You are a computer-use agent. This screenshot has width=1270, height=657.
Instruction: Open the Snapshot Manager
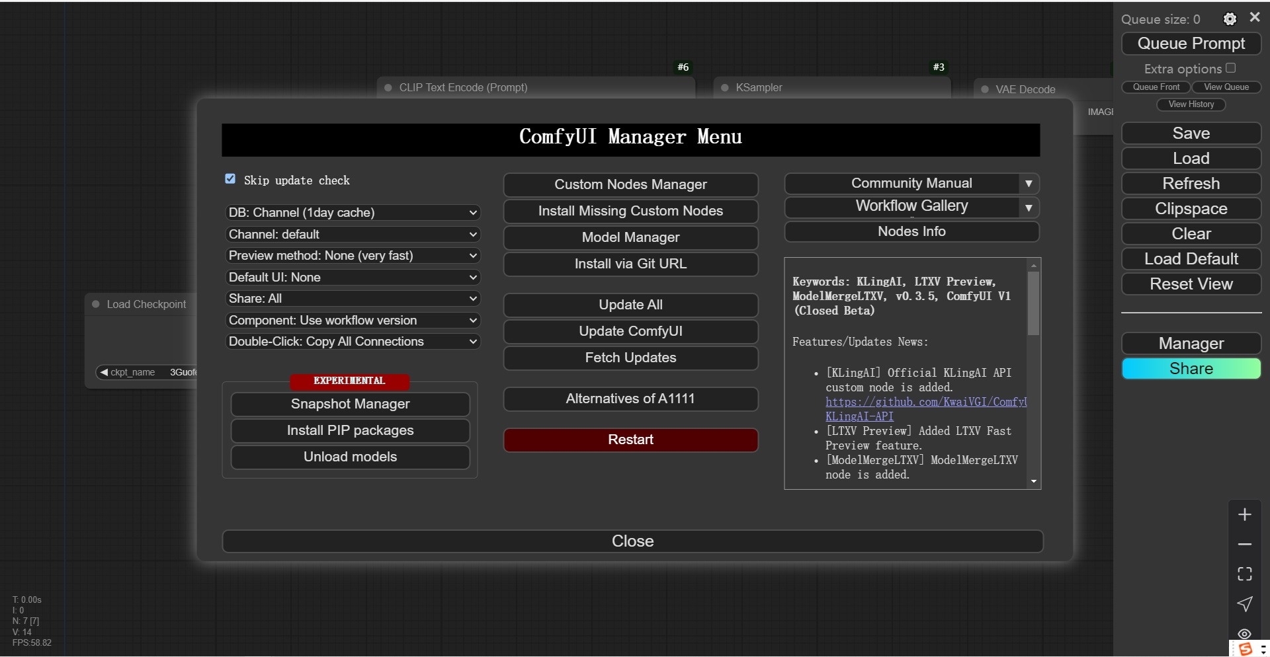(350, 405)
